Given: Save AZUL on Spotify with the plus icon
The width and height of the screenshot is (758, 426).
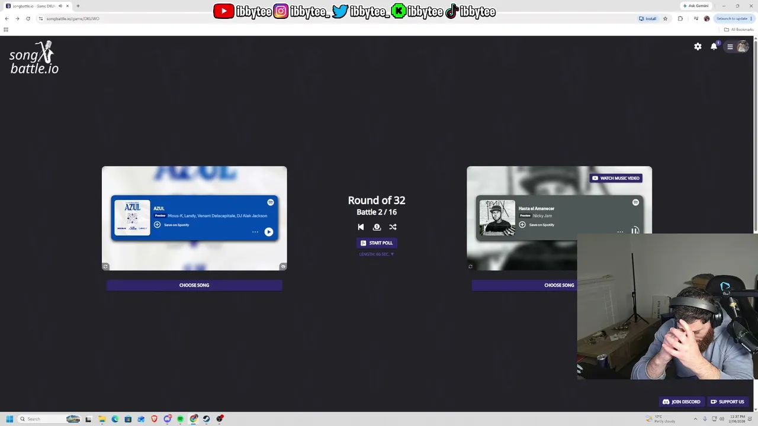Looking at the screenshot, I should click(157, 225).
